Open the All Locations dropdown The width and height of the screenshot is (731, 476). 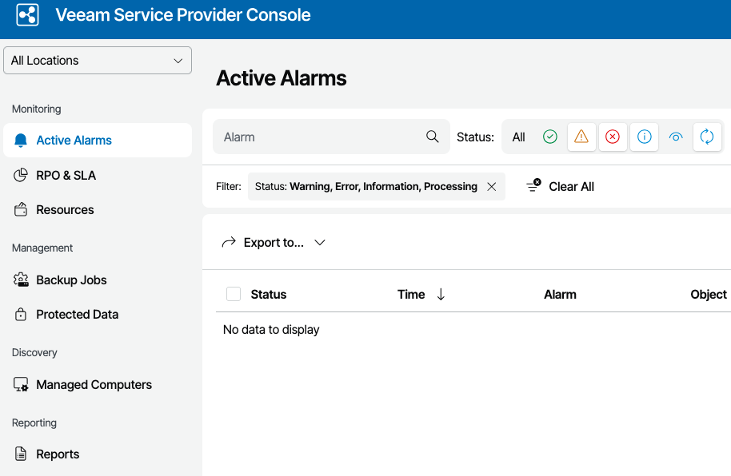[x=98, y=61]
